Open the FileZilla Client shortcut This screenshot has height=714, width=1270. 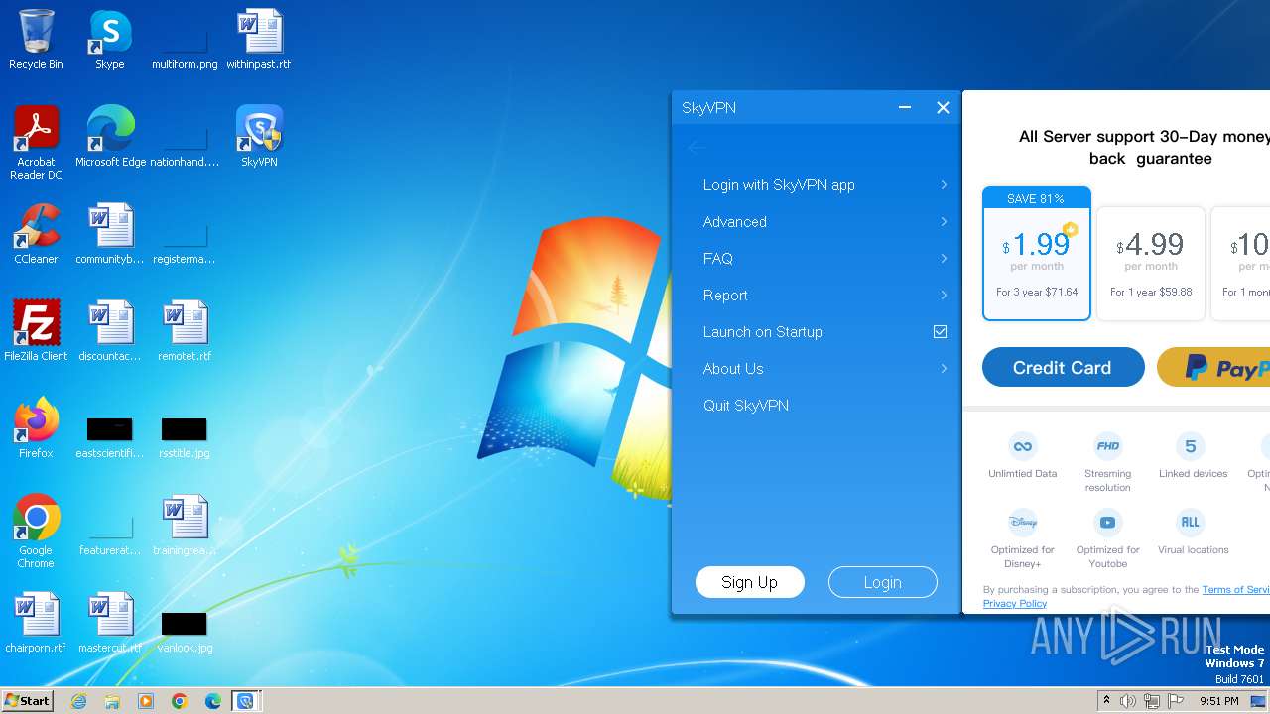click(x=36, y=331)
